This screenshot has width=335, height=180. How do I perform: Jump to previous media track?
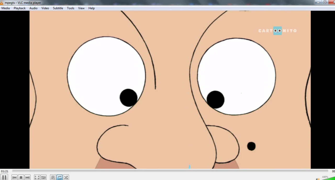(x=14, y=177)
